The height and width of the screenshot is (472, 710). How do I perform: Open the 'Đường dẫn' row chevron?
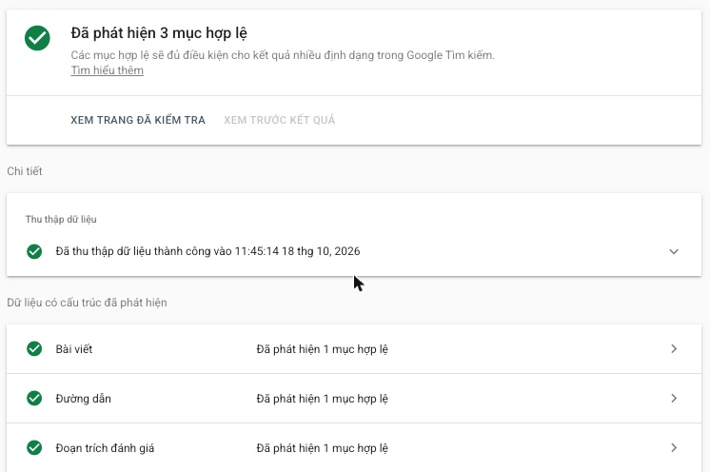(x=674, y=398)
